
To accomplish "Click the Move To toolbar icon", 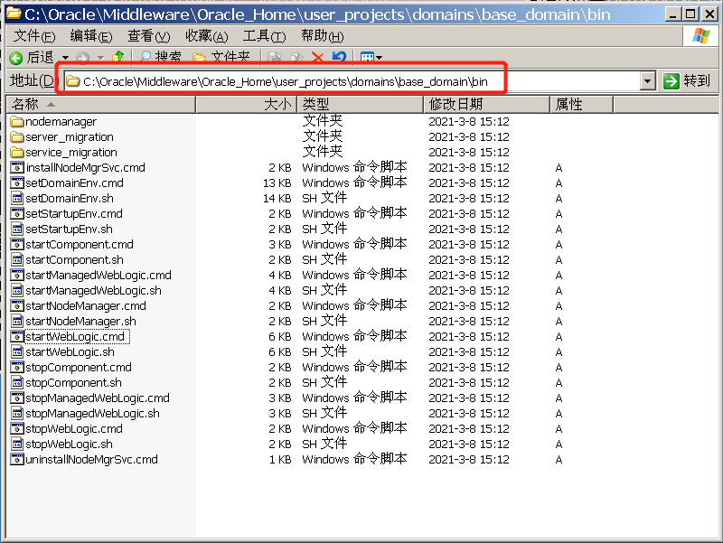I will coord(275,57).
